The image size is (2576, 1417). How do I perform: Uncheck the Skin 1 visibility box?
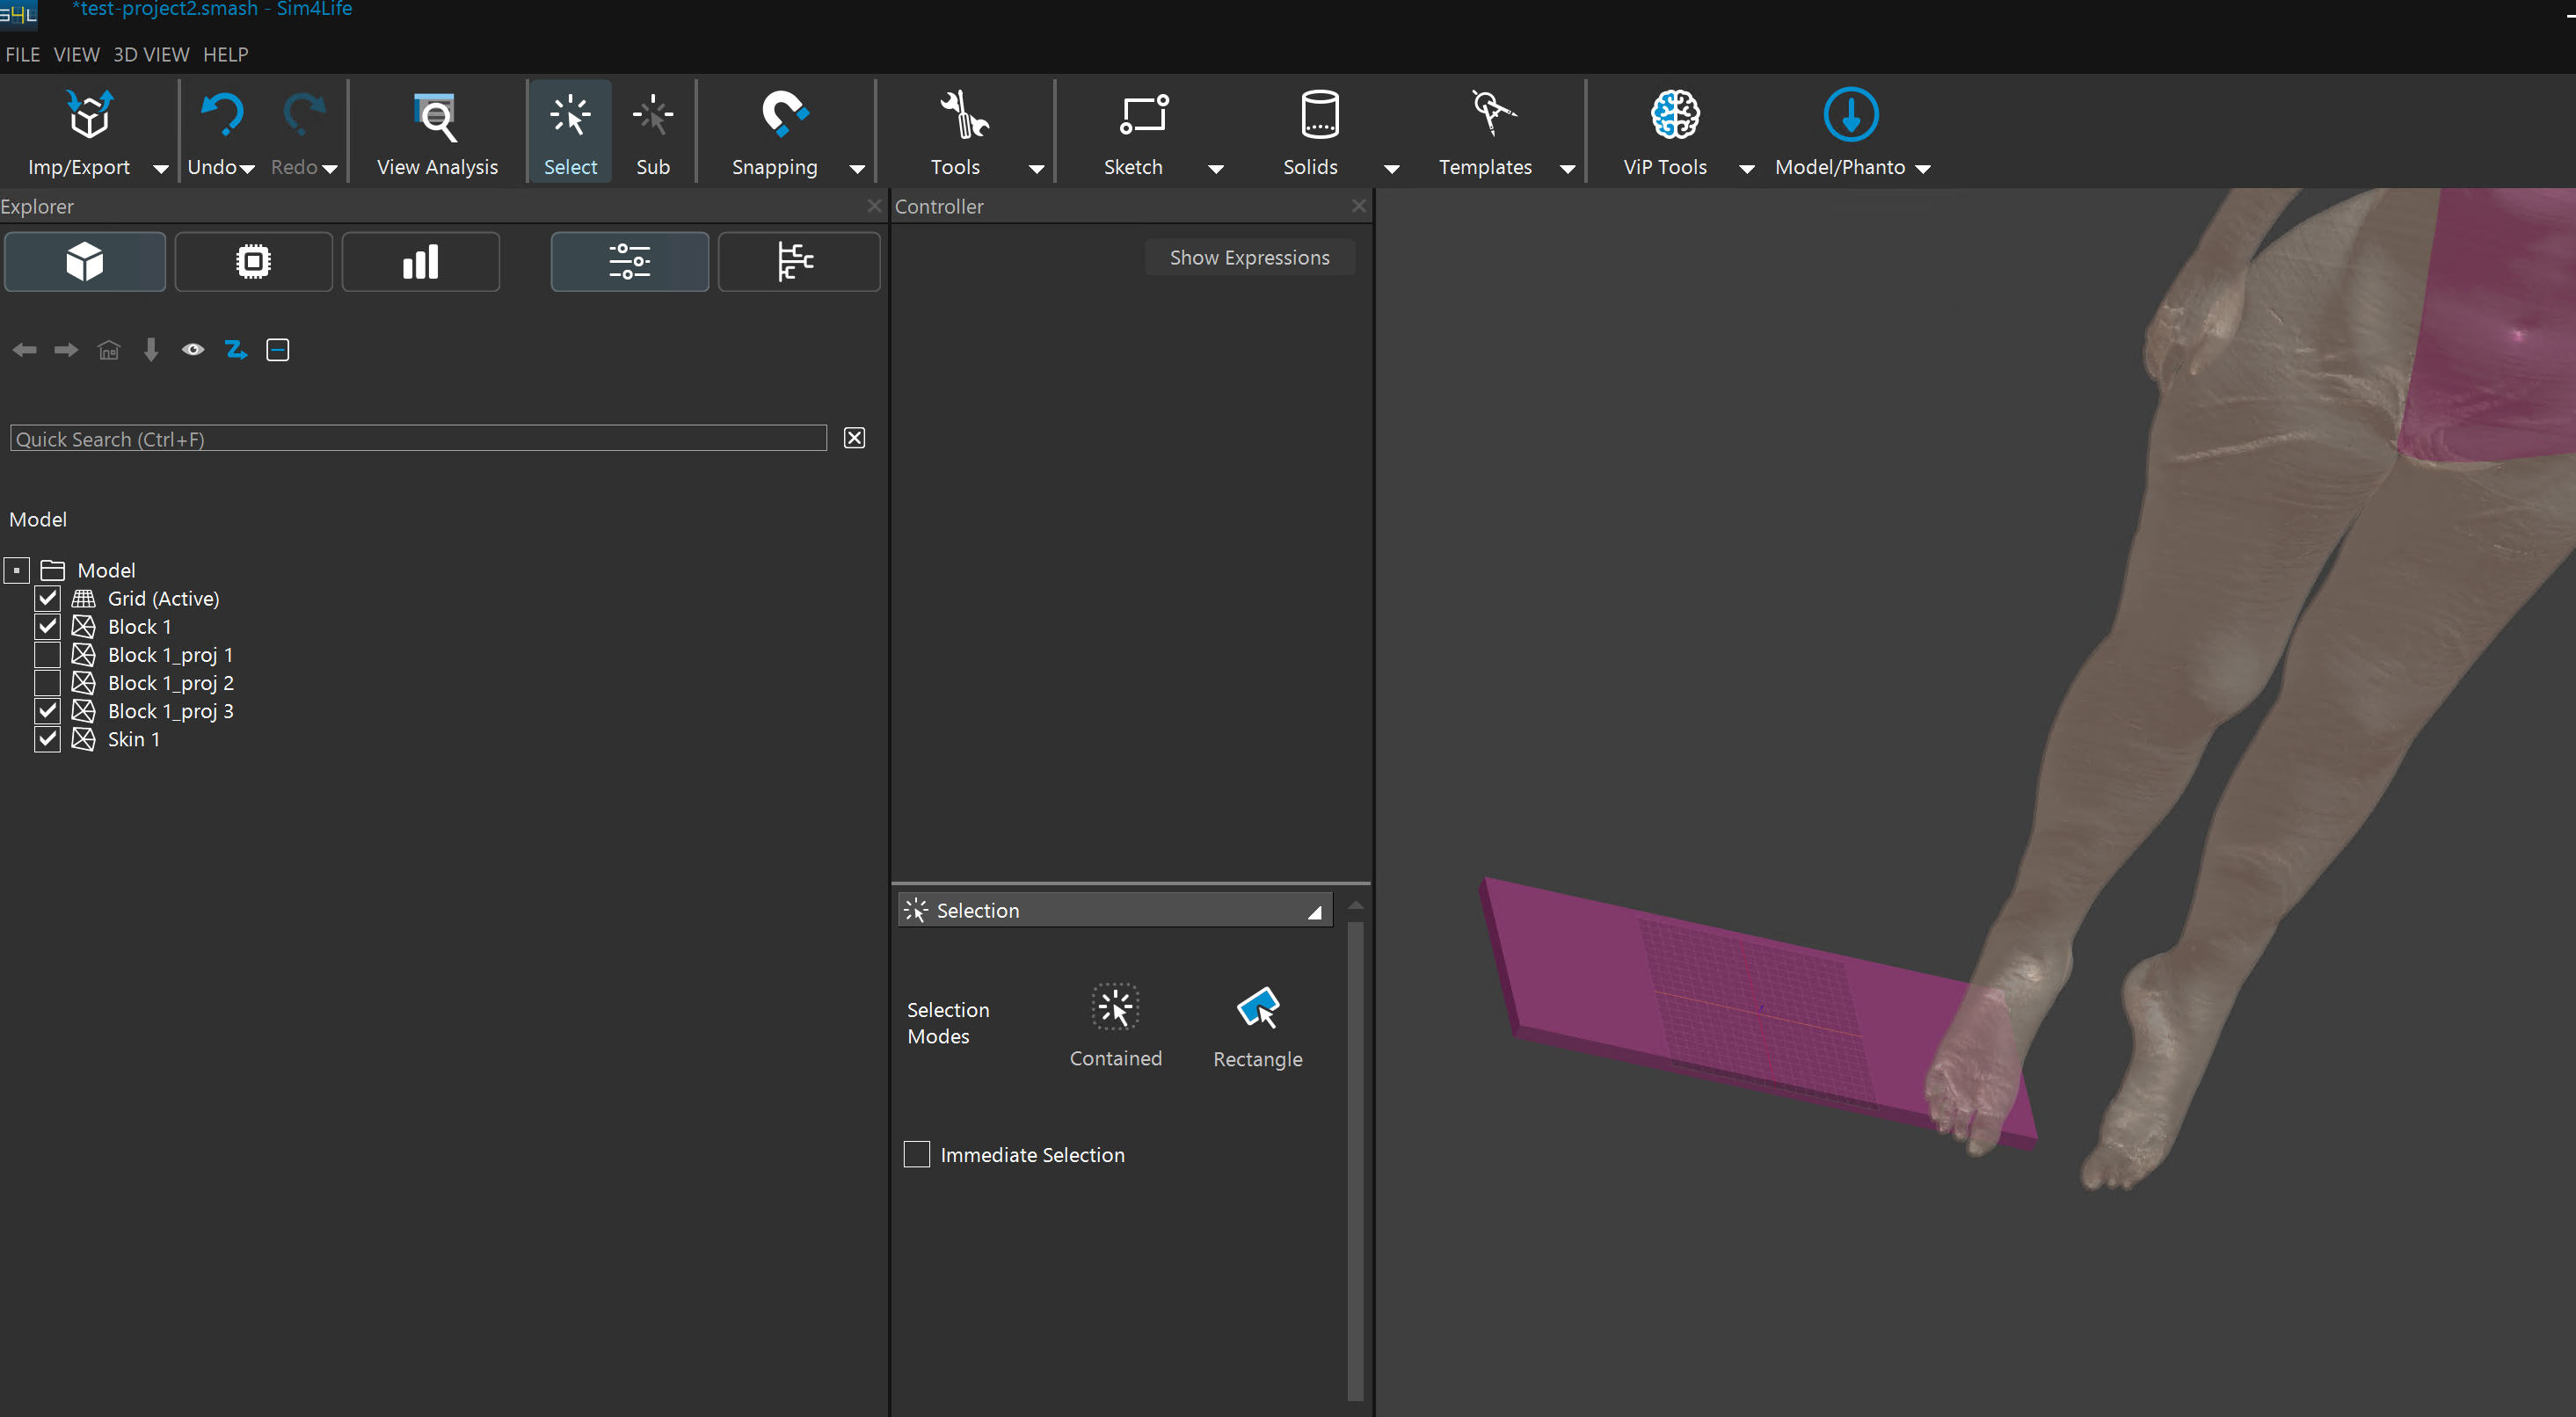coord(47,739)
